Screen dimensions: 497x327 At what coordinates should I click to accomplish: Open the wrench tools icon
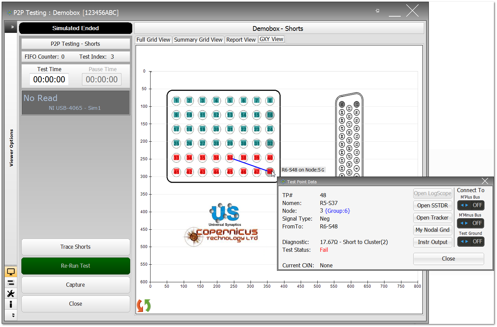[x=11, y=293]
